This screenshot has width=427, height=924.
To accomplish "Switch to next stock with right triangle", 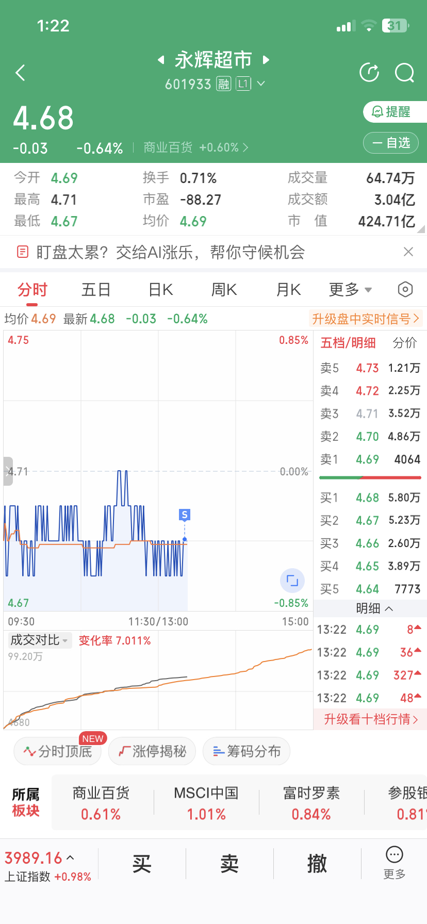I will [x=266, y=60].
